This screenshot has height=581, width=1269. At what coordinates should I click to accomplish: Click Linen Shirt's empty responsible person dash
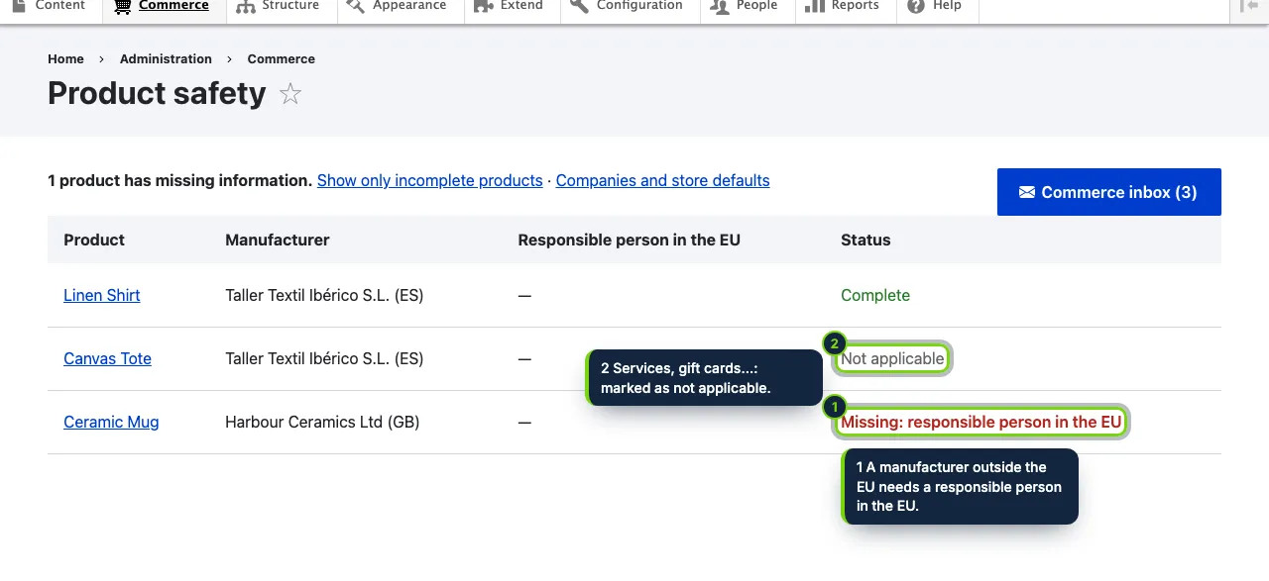pos(524,296)
